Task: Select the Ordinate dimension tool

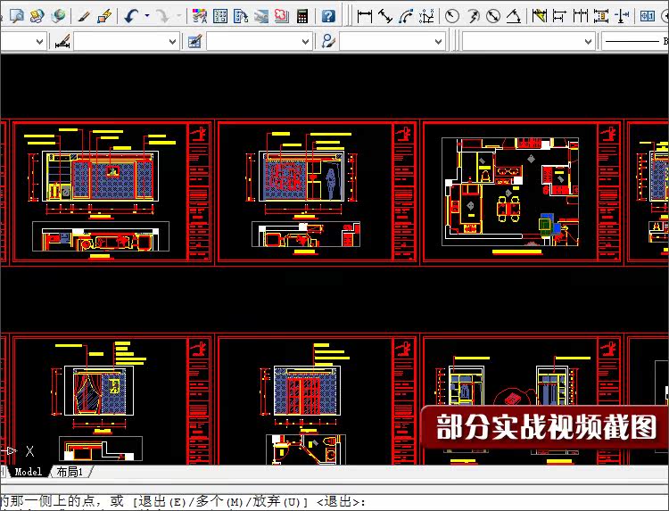Action: point(426,16)
